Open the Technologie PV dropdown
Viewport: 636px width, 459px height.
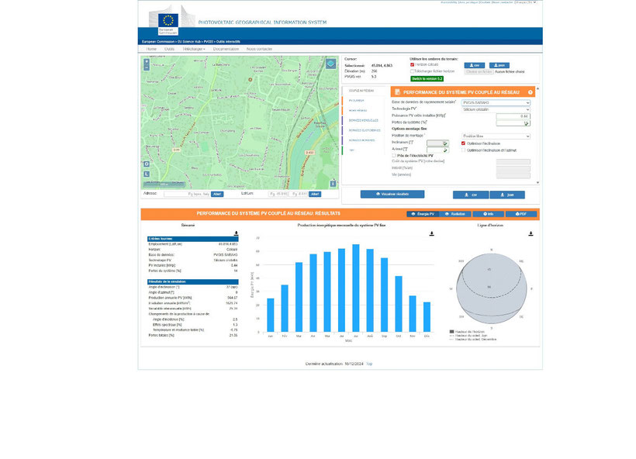click(x=496, y=109)
